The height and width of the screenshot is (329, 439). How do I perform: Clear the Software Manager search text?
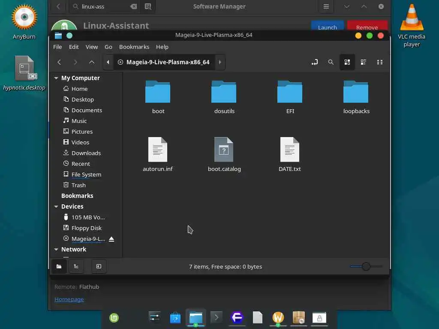pyautogui.click(x=134, y=6)
